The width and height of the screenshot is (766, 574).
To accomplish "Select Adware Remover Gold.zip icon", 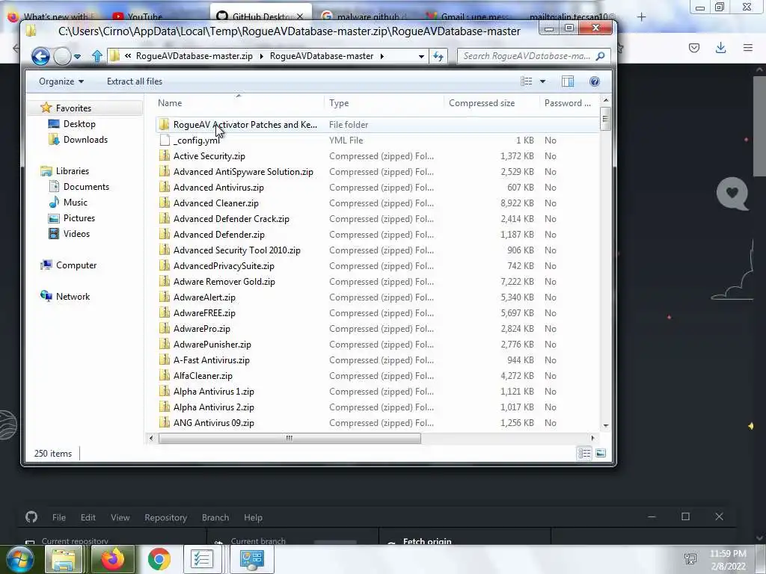I will click(165, 282).
